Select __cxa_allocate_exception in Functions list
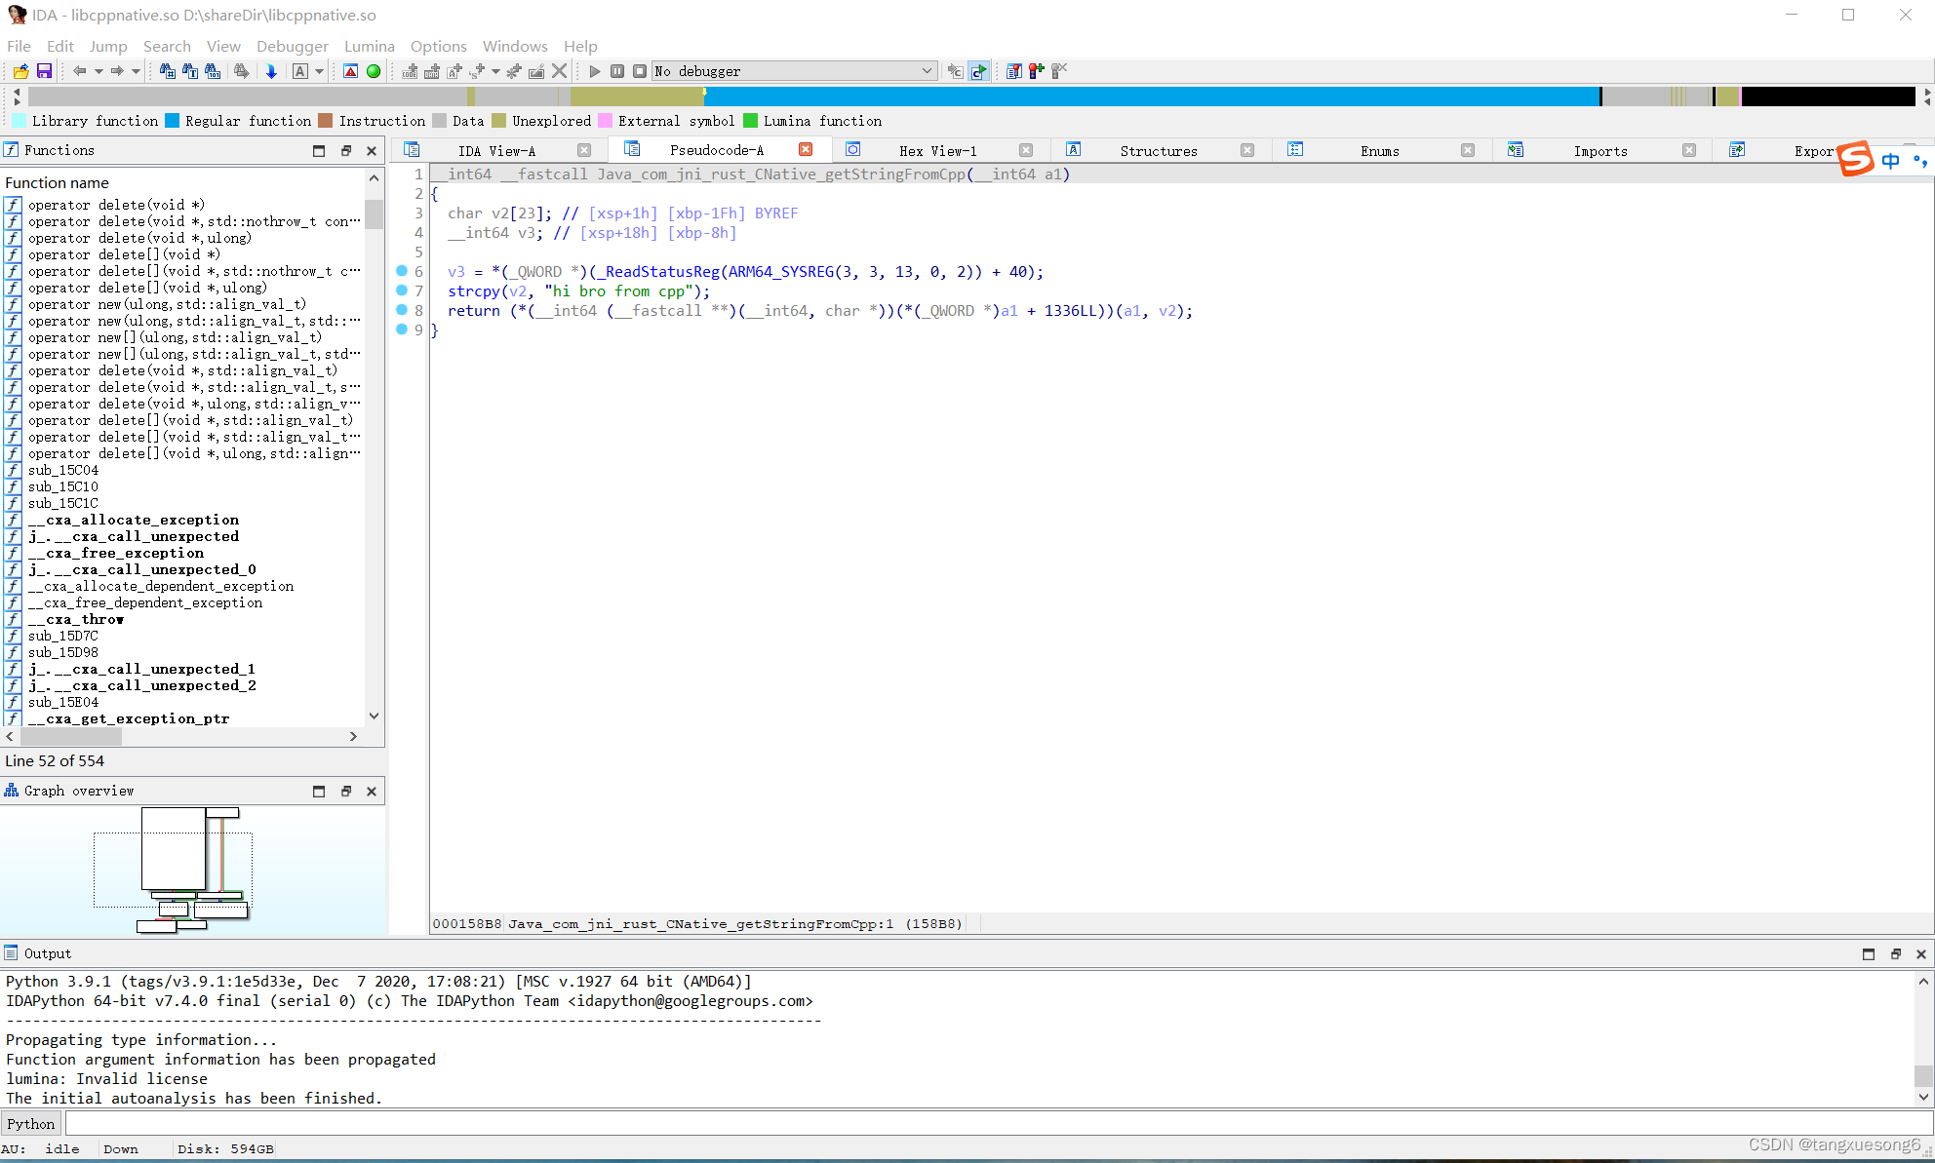The image size is (1935, 1163). tap(134, 520)
